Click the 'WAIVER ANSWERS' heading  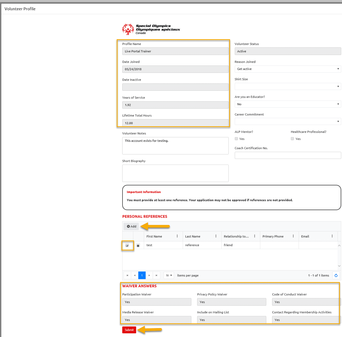(139, 286)
